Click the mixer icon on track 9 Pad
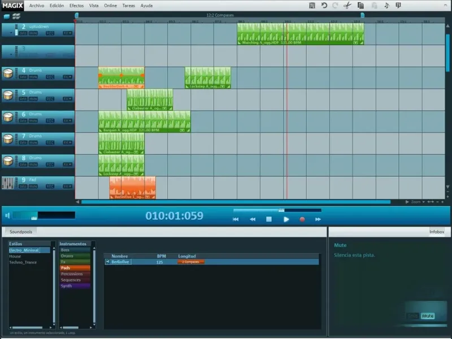The image size is (452, 339). click(8, 183)
